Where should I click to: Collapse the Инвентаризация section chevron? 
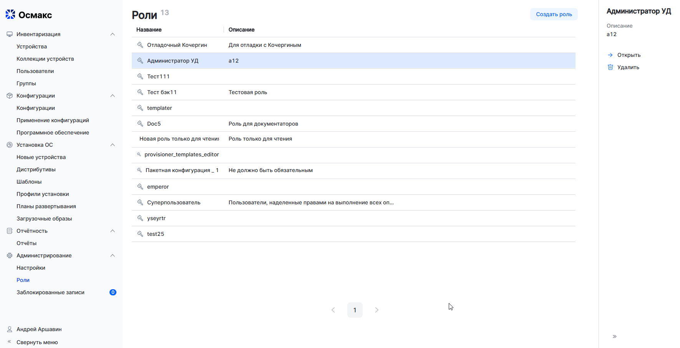pos(113,34)
